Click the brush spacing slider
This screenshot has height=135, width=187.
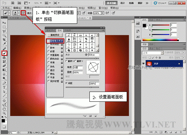82,87
